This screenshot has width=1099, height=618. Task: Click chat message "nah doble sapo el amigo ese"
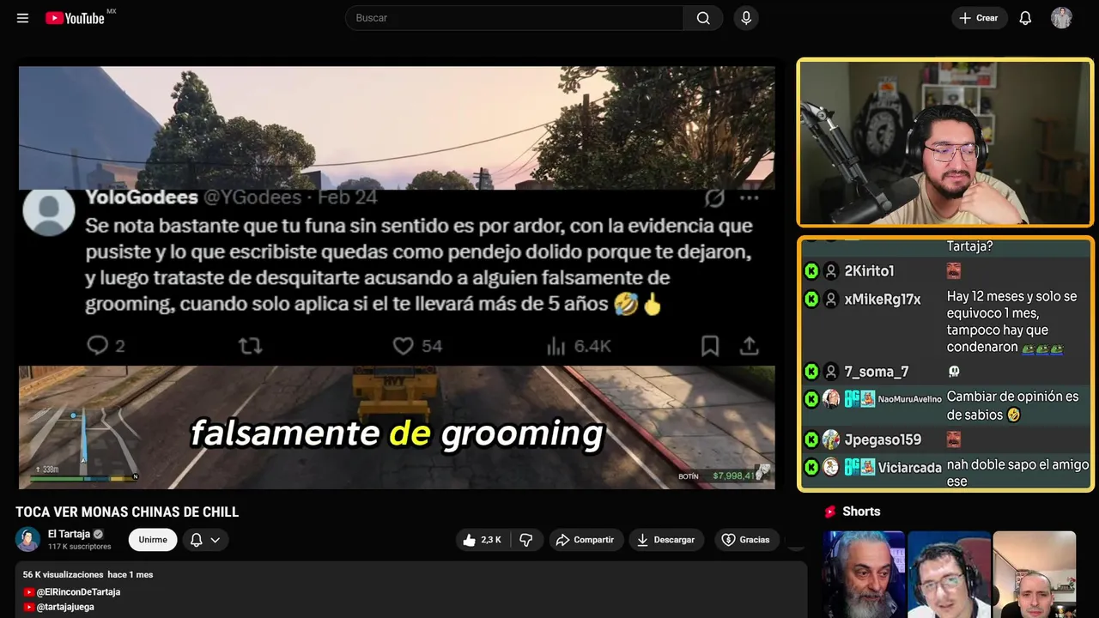1017,473
